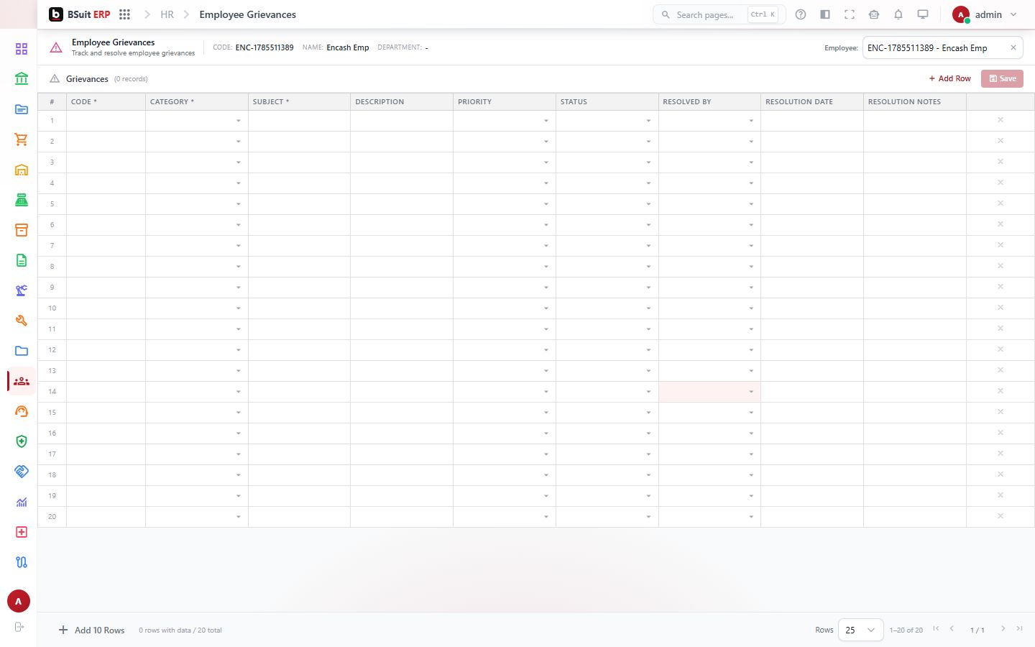Open the robot arm manufacturing icon
This screenshot has height=647, width=1035.
click(22, 290)
